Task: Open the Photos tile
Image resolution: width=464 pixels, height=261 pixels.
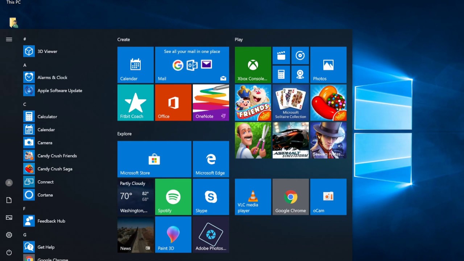Action: [x=328, y=65]
